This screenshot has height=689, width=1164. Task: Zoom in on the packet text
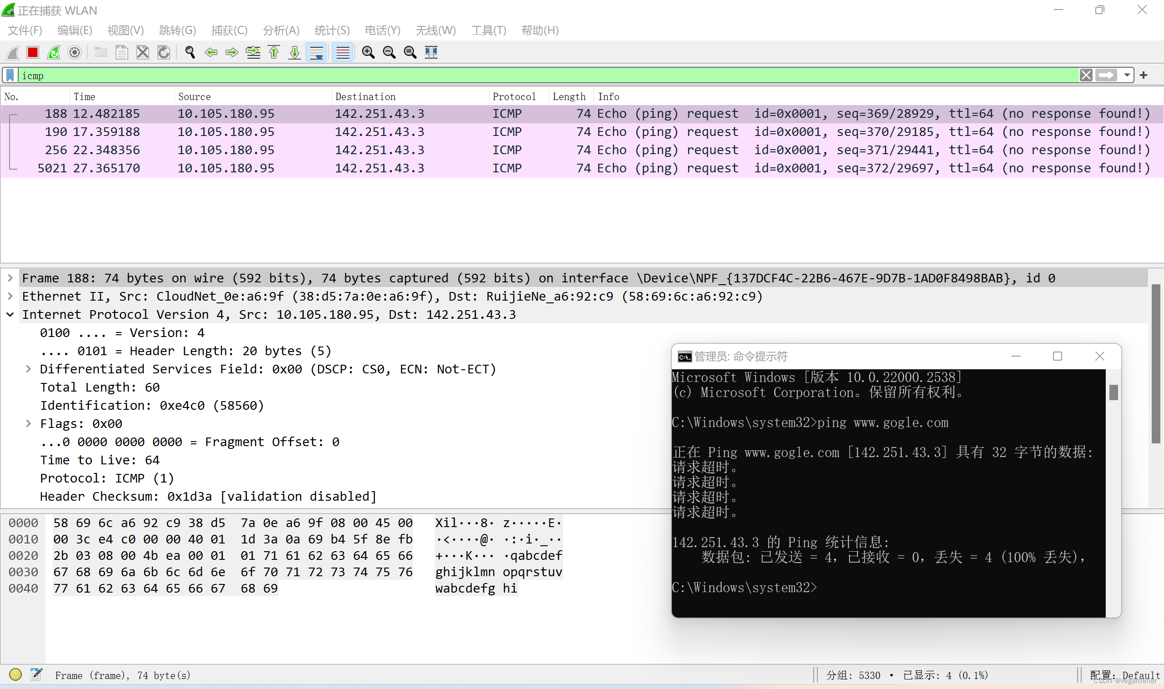(x=368, y=52)
